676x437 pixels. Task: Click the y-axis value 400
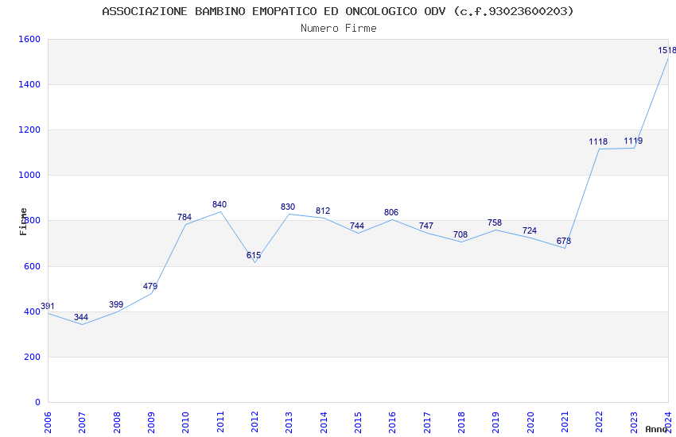(33, 311)
